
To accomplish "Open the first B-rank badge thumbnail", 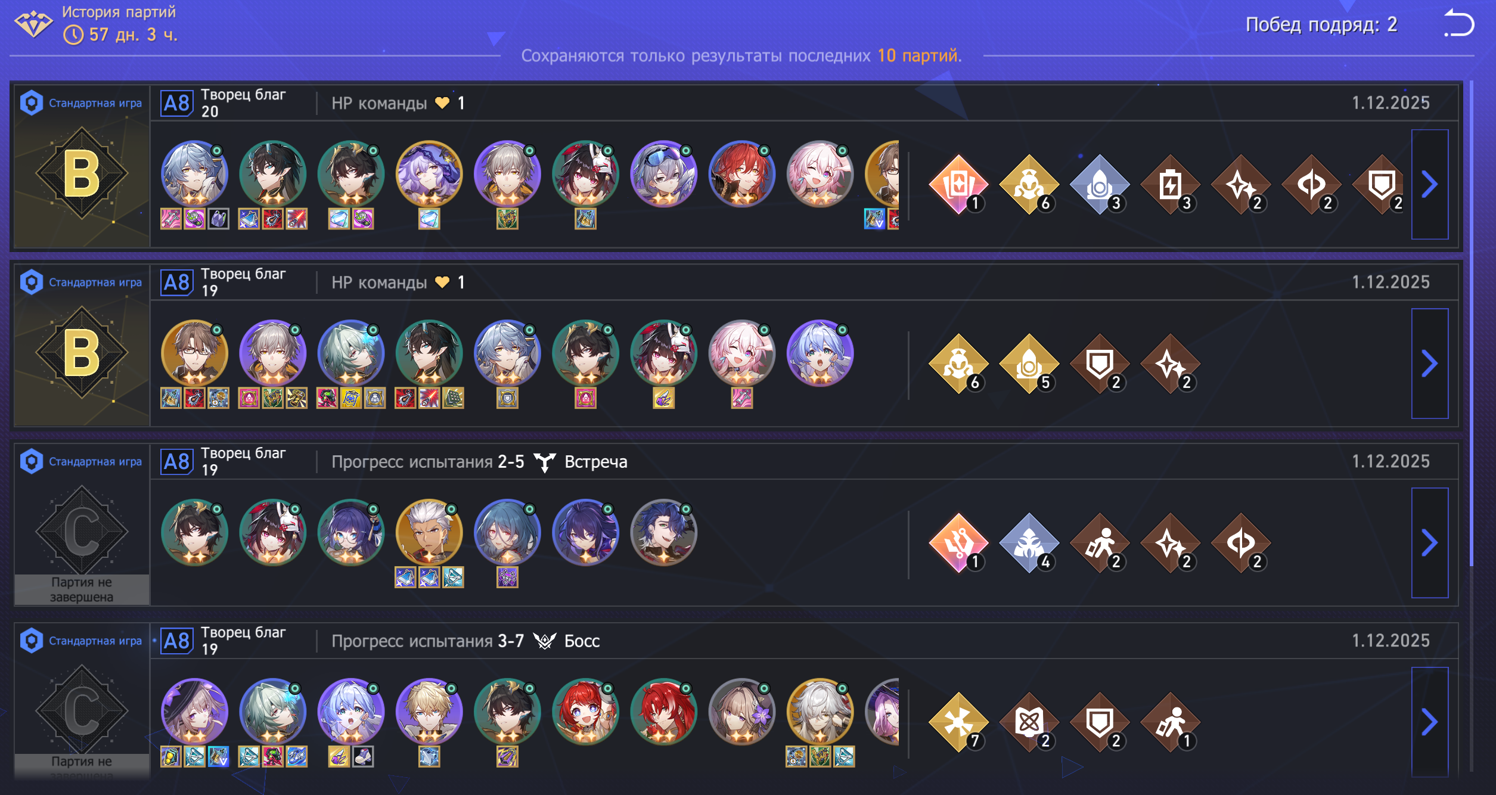I will (x=82, y=173).
